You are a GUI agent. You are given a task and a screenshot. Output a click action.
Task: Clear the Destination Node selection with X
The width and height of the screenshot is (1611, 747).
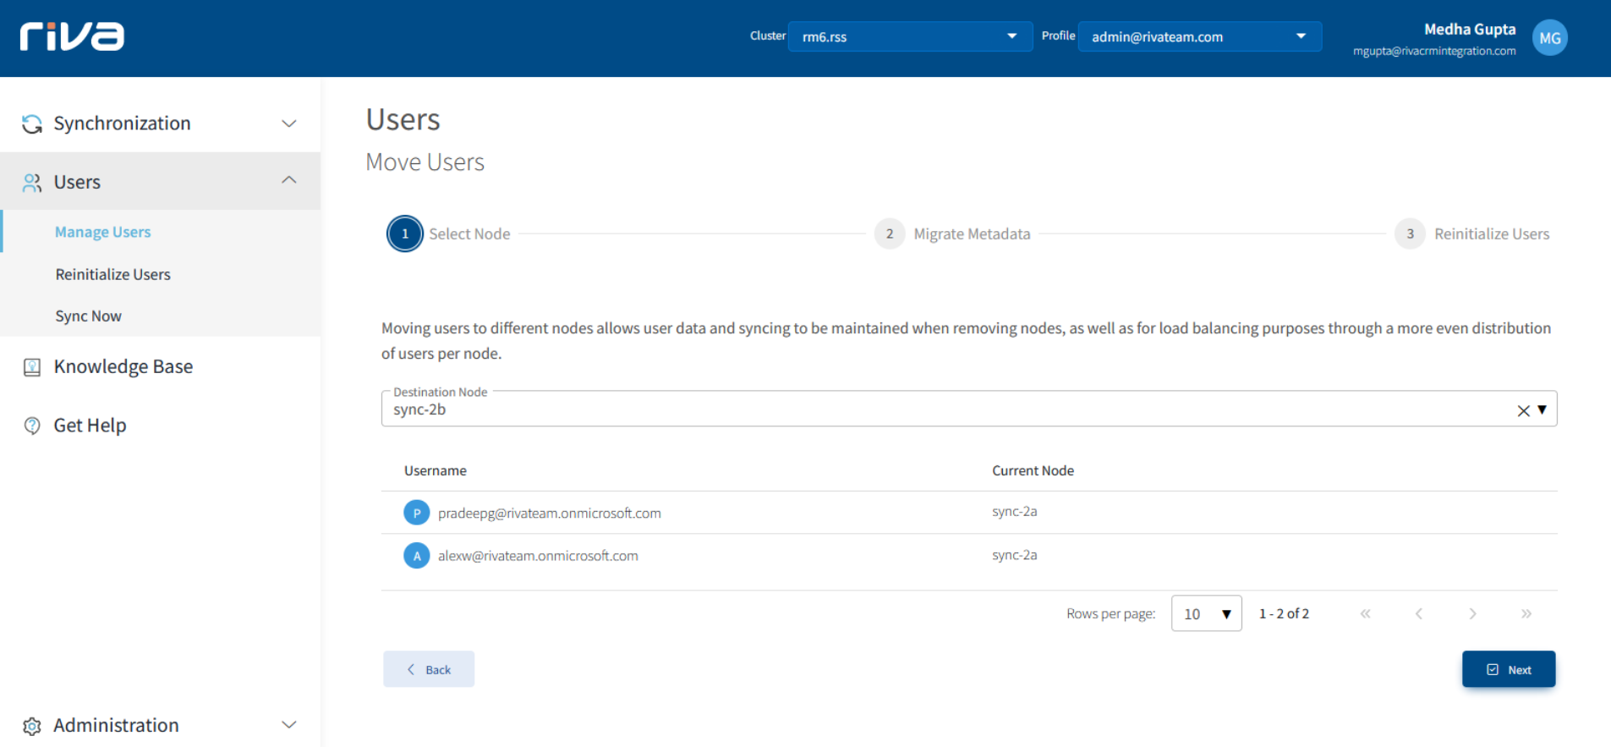pos(1523,410)
